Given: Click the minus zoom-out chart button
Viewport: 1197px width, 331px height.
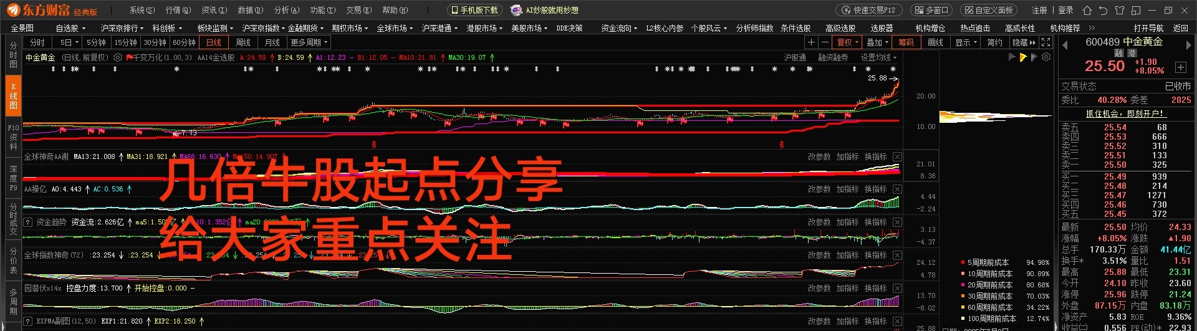Looking at the screenshot, I should coord(825,42).
